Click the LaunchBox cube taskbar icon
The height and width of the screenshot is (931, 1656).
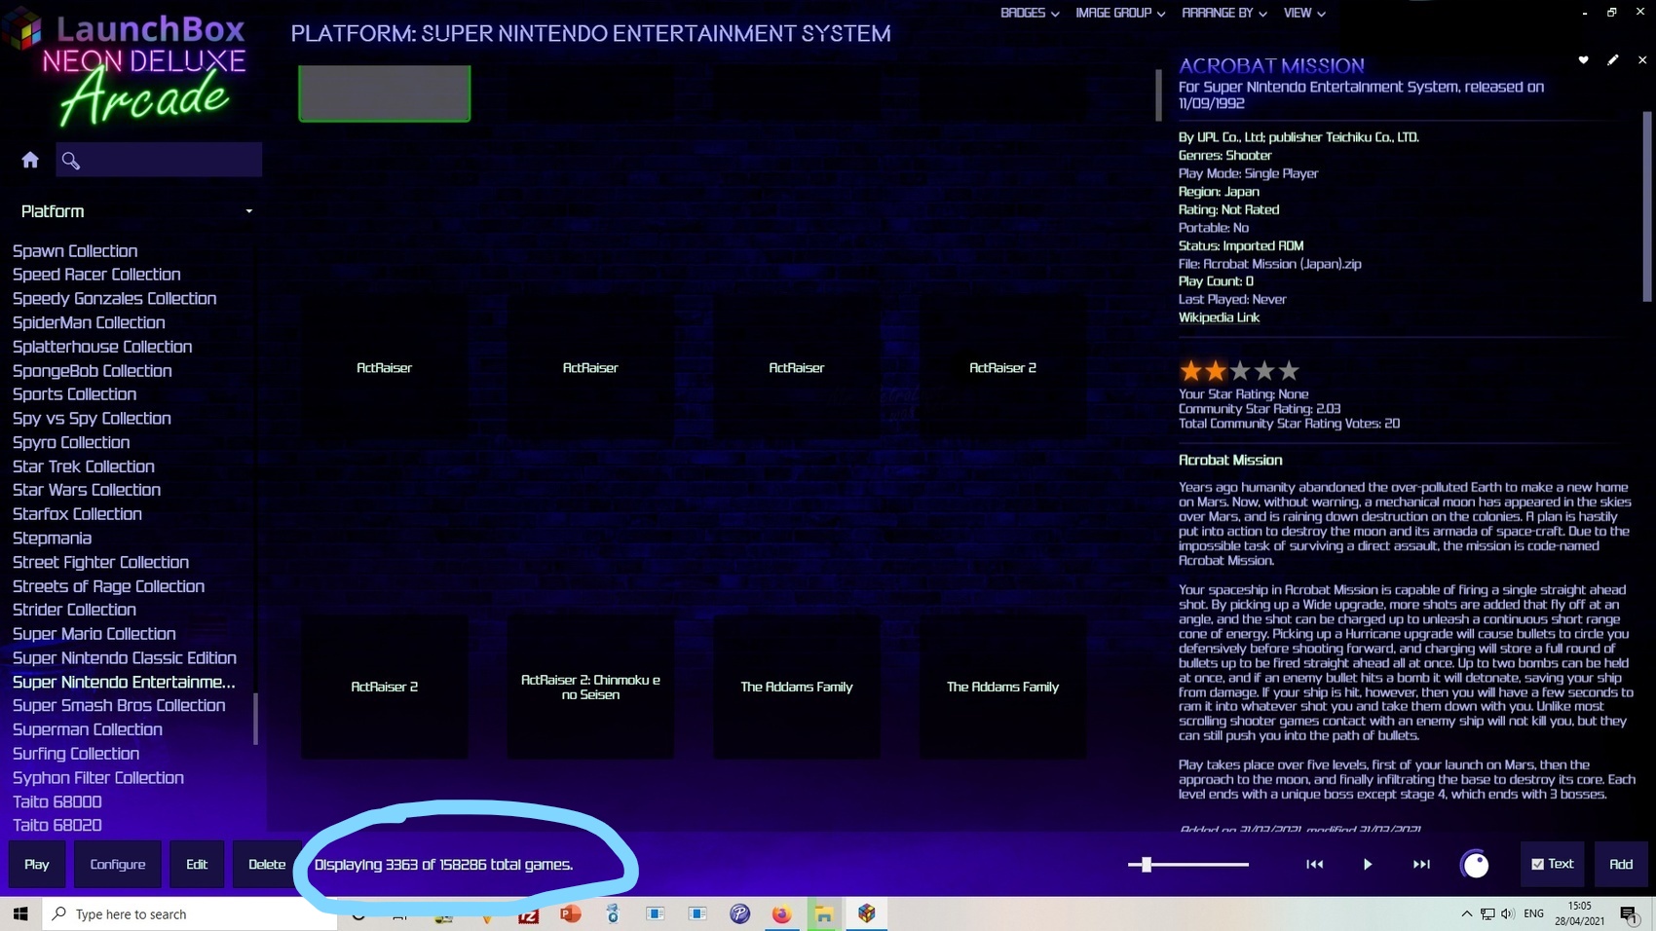(866, 913)
